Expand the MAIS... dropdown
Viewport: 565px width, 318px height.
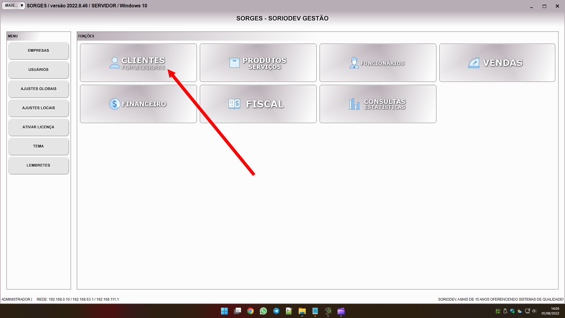click(x=14, y=6)
